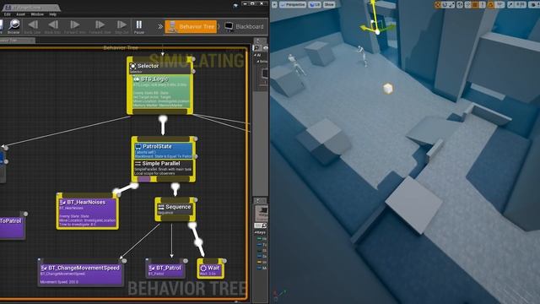Click the Sequence node icon
This screenshot has width=540, height=304.
tap(161, 207)
